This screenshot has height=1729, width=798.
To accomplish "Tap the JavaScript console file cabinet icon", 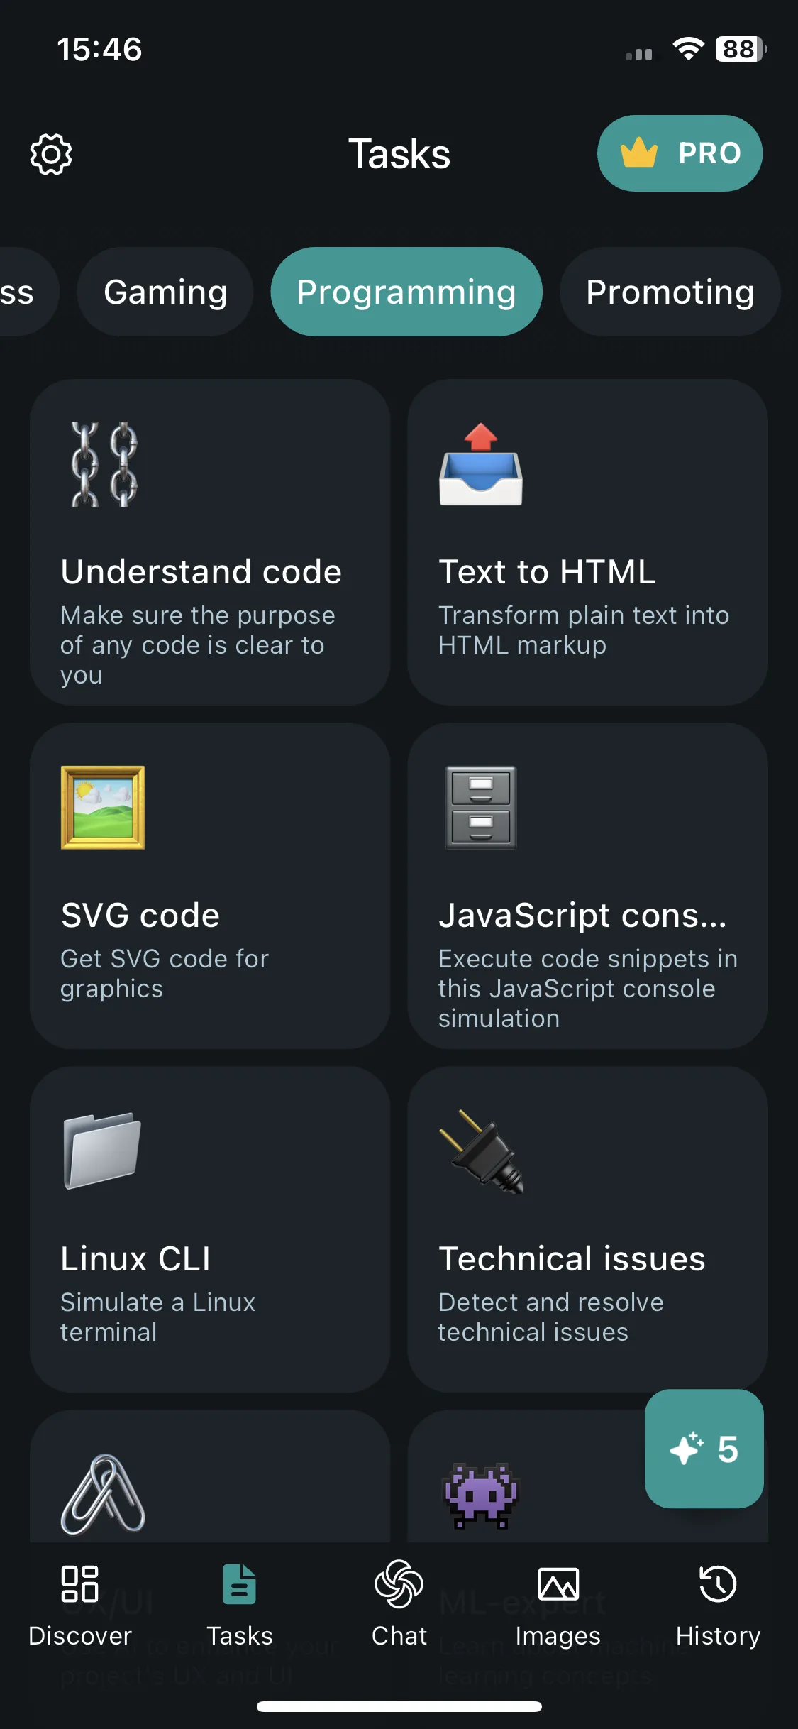I will pyautogui.click(x=481, y=808).
